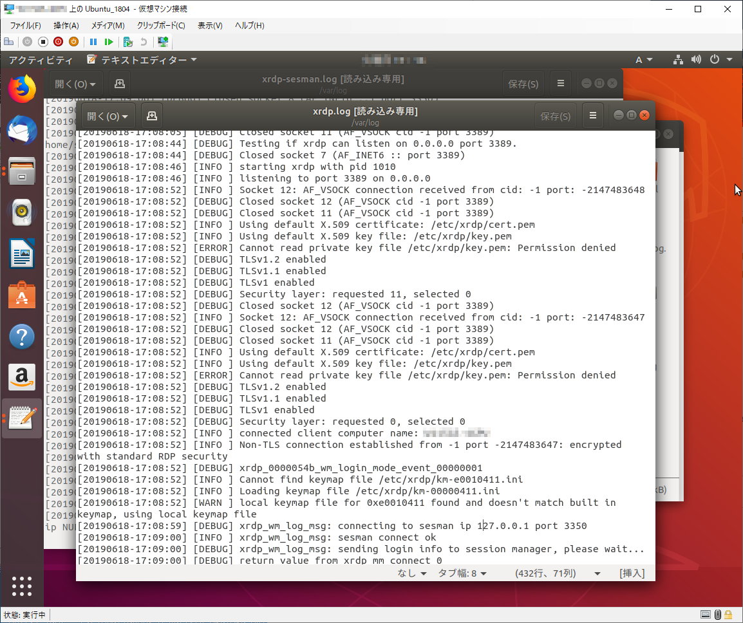
Task: Click the first 'Cannot read private key file' error line
Action: click(x=346, y=248)
